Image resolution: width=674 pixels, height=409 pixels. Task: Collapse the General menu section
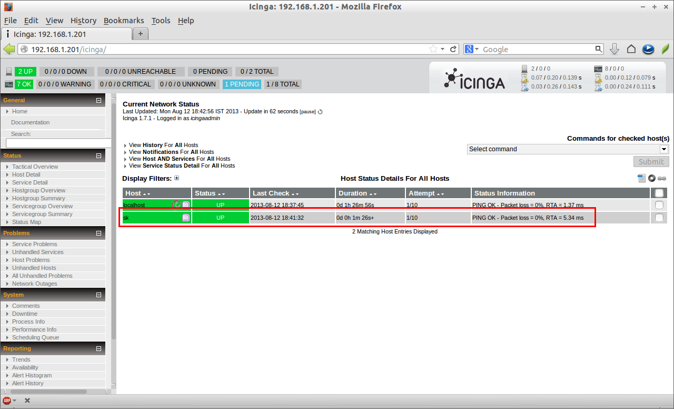98,100
